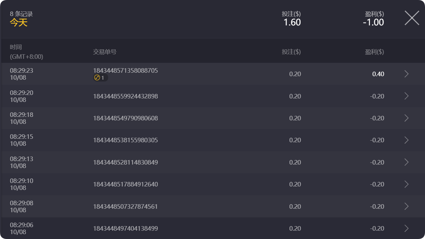The width and height of the screenshot is (425, 239).
Task: Click the 交易单号 column header
Action: pos(105,52)
